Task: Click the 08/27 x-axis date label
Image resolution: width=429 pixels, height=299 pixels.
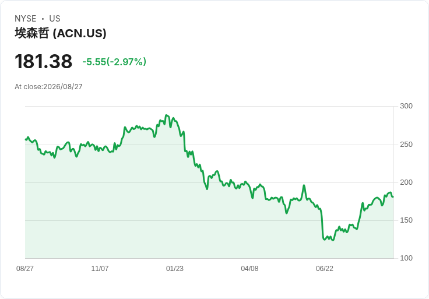Action: pyautogui.click(x=25, y=268)
